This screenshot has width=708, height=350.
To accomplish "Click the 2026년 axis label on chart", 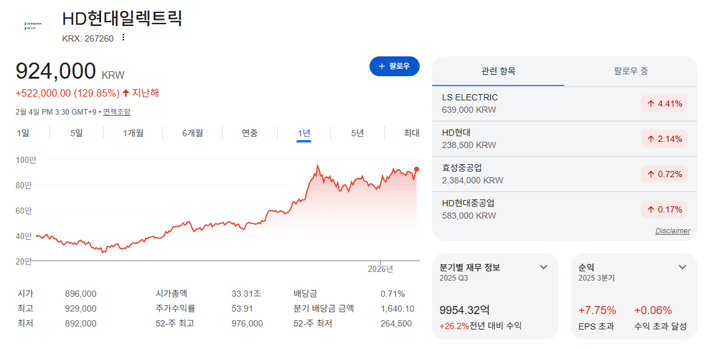I will 381,269.
